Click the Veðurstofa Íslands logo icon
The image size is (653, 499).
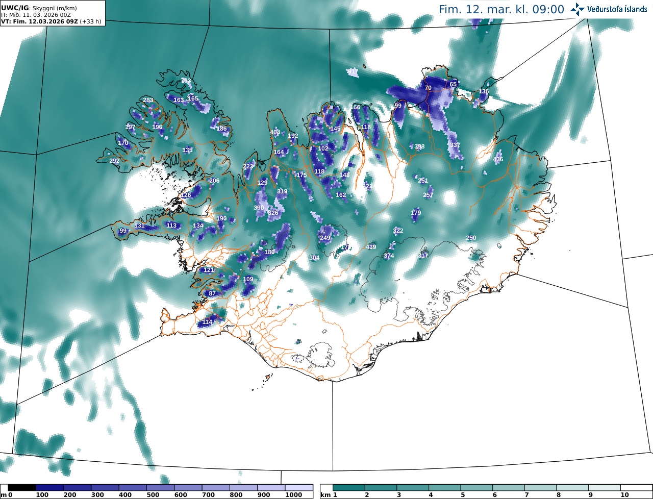pos(577,9)
